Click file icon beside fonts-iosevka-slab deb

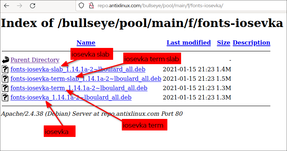pyautogui.click(x=5, y=69)
